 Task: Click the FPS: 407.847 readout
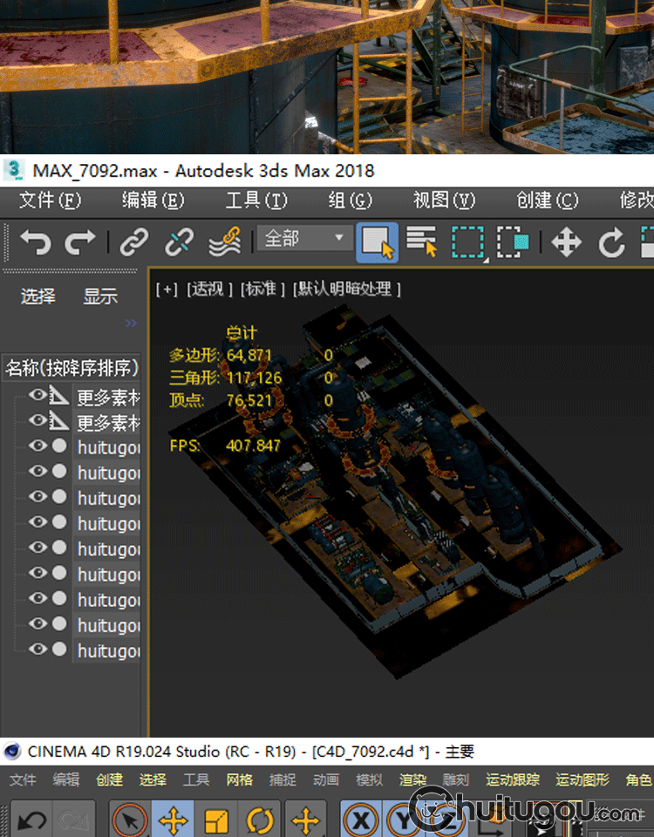[x=225, y=446]
